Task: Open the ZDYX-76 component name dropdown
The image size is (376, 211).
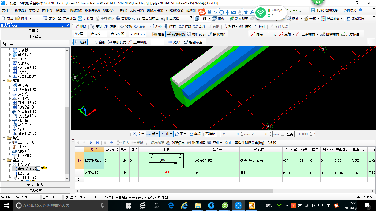Action: point(148,34)
